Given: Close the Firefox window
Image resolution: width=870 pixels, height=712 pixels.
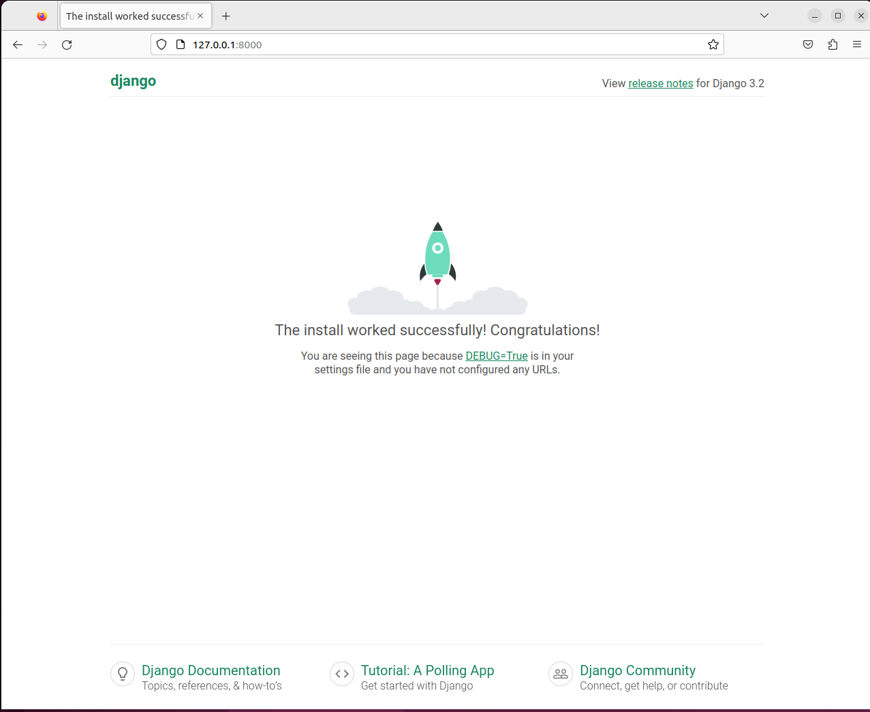Looking at the screenshot, I should pyautogui.click(x=861, y=16).
